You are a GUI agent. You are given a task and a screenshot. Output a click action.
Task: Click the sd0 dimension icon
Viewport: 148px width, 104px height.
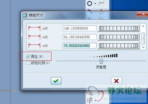tap(34, 28)
